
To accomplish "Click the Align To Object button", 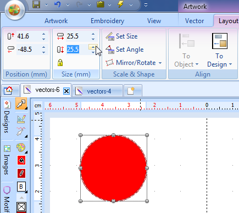I will [x=186, y=50].
